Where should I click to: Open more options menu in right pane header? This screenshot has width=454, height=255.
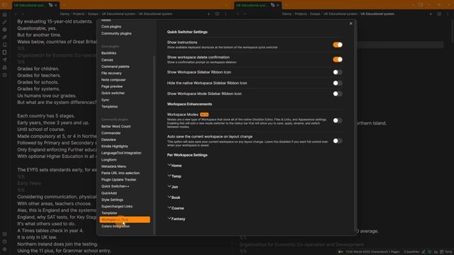pyautogui.click(x=448, y=14)
